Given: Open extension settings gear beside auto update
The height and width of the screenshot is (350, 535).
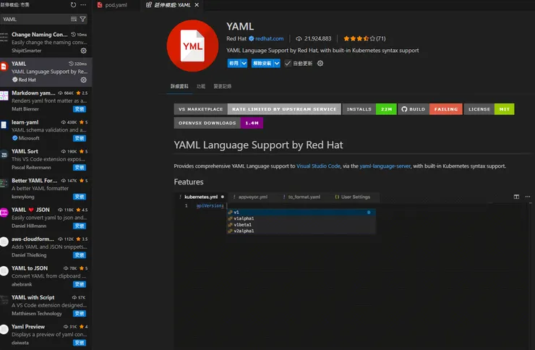Looking at the screenshot, I should [x=320, y=63].
